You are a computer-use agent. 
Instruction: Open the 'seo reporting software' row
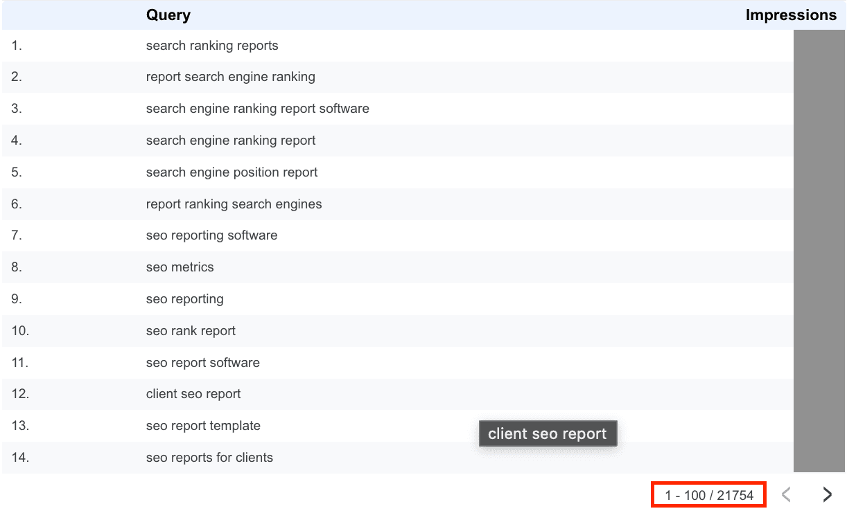tap(211, 235)
